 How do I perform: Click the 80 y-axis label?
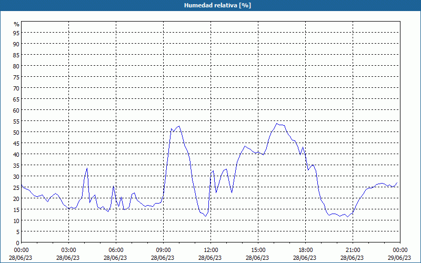tap(16, 66)
